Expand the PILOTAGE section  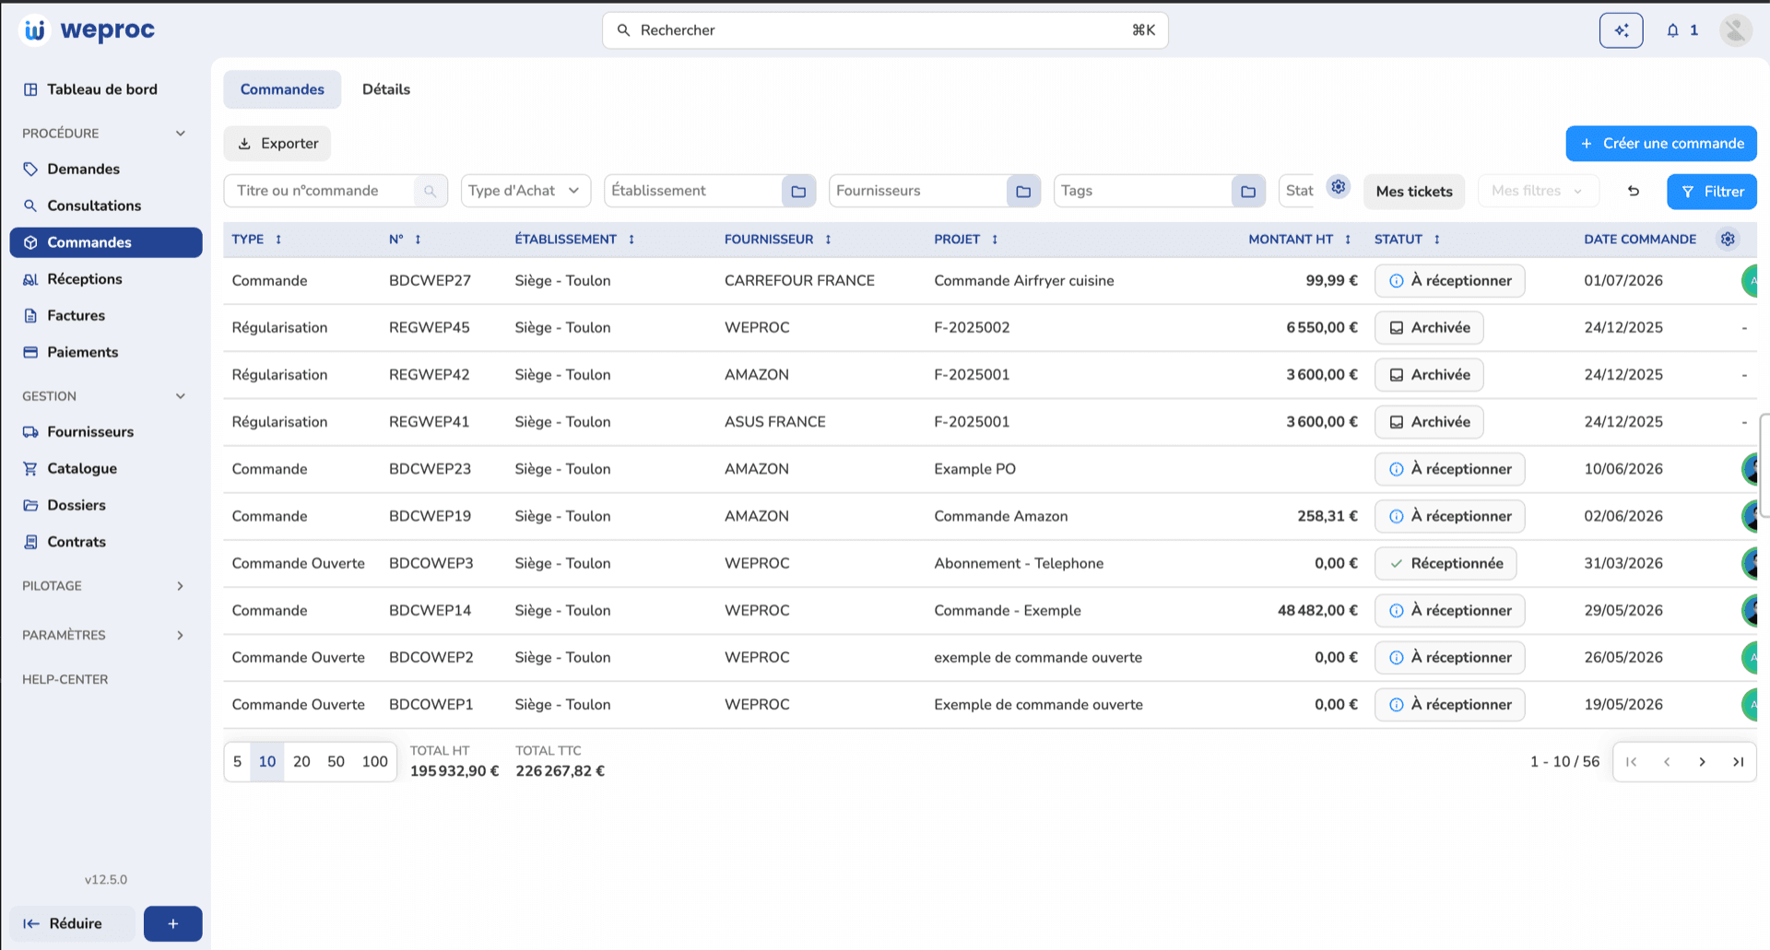181,586
